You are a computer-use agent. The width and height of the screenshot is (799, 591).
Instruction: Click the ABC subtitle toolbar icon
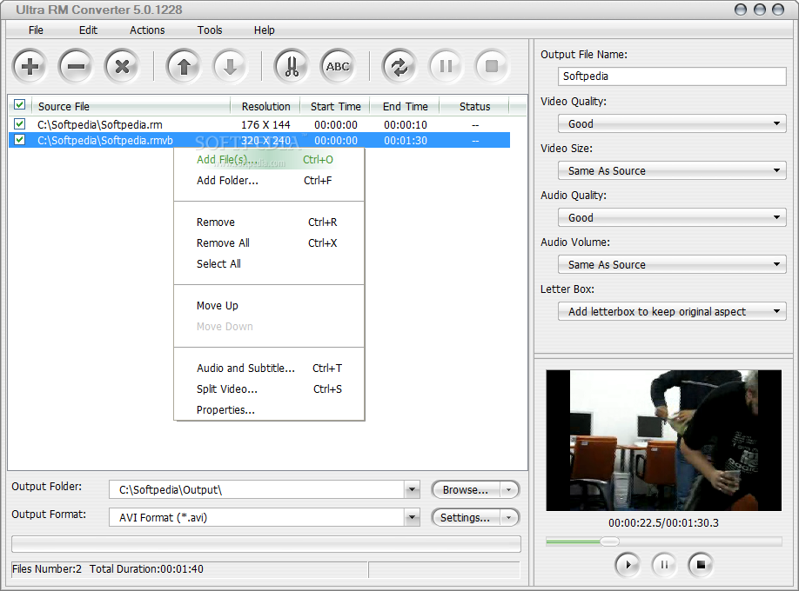338,66
